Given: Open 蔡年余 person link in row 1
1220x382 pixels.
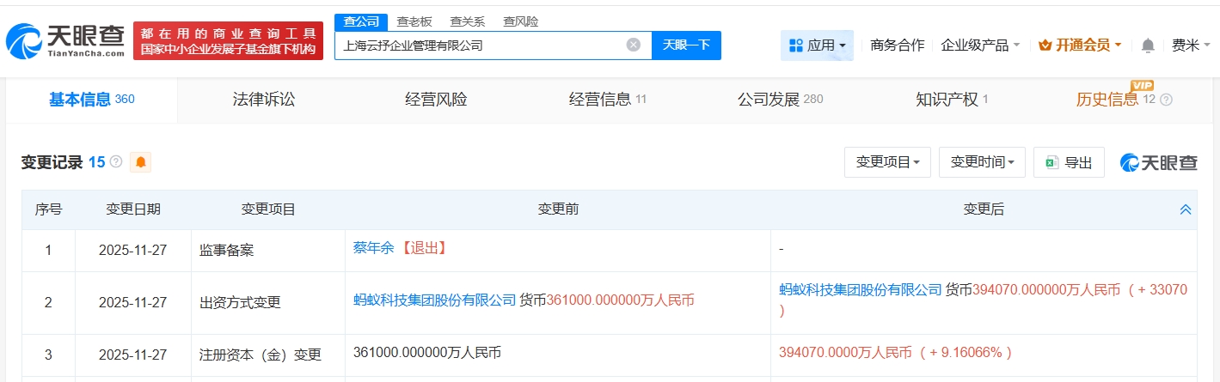Looking at the screenshot, I should 373,248.
